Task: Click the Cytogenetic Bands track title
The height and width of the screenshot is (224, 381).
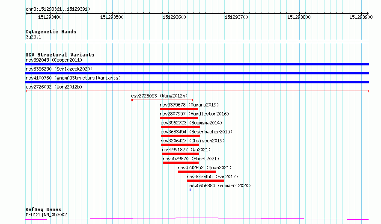Action: (51, 32)
